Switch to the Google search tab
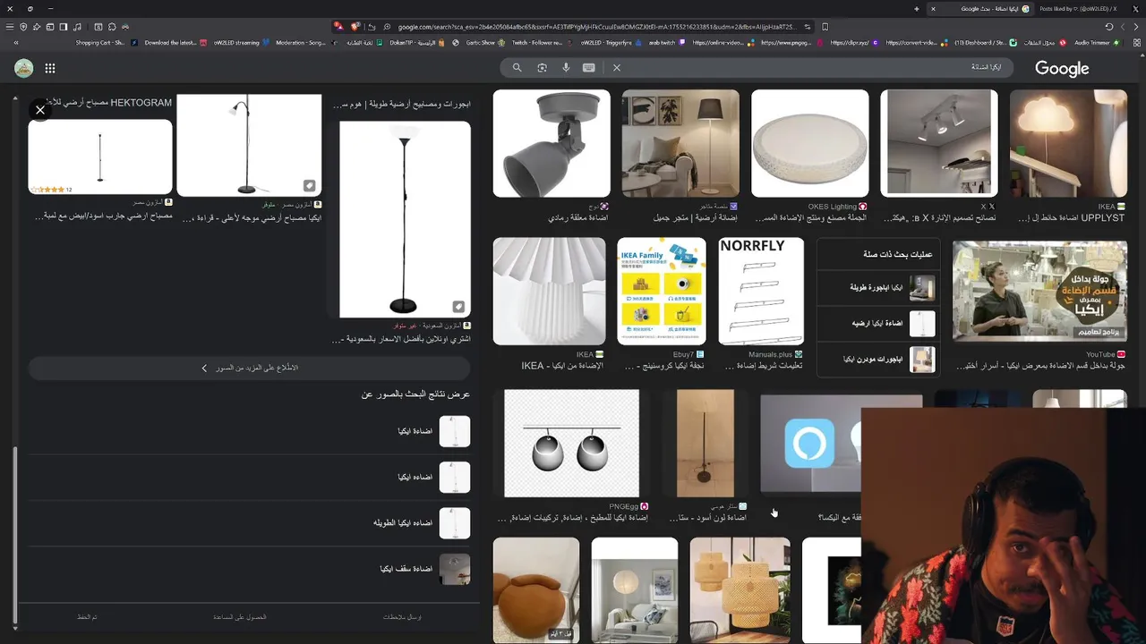Viewport: 1146px width, 644px height. (x=980, y=9)
